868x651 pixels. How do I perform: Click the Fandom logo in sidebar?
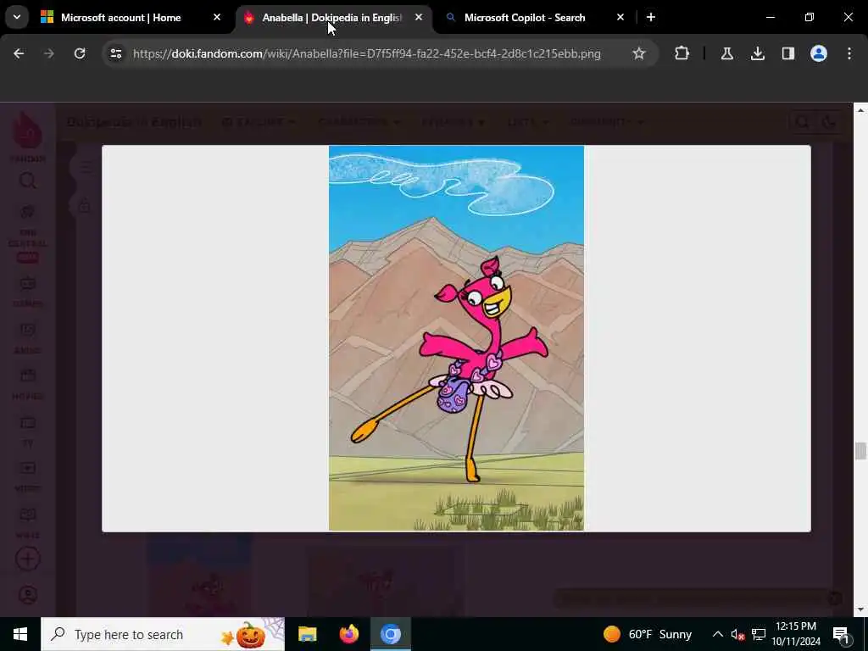pos(28,135)
